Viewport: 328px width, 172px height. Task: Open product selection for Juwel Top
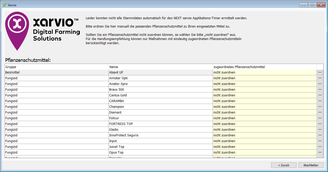tap(320, 147)
